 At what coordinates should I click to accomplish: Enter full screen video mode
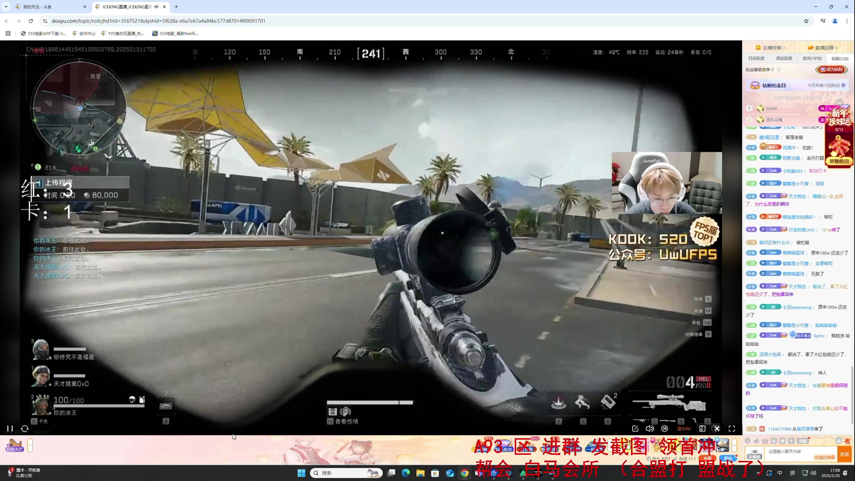coord(732,428)
